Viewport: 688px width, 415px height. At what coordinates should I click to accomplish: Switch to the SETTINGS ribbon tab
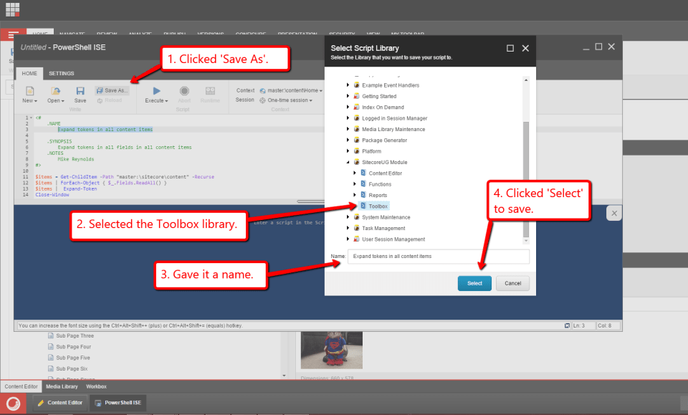point(61,73)
